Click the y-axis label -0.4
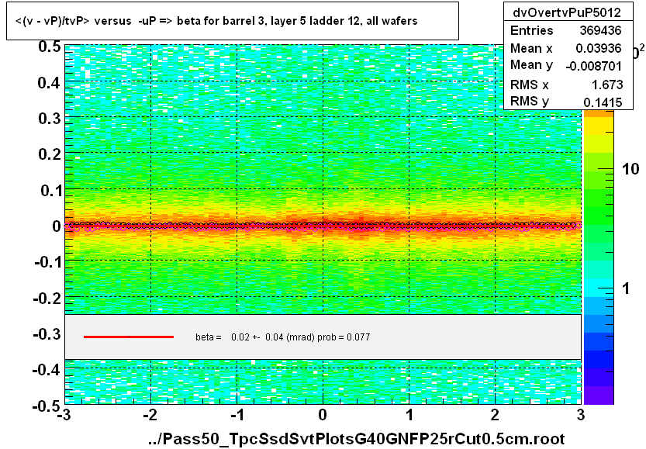Image resolution: width=646 pixels, height=449 pixels. tap(47, 370)
